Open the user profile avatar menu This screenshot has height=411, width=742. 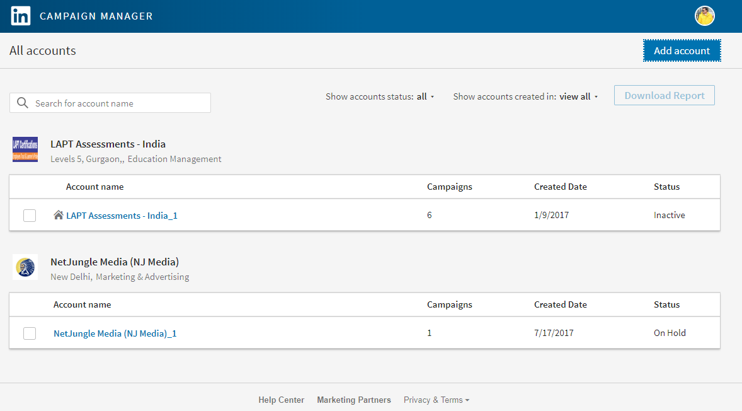[x=705, y=16]
